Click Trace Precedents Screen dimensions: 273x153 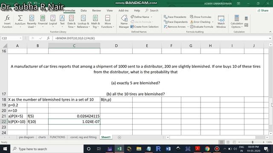(x=175, y=17)
